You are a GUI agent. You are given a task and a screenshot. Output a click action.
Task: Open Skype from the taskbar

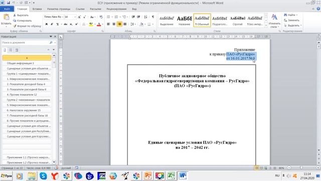click(43, 176)
